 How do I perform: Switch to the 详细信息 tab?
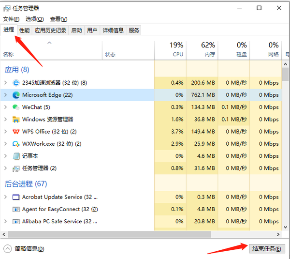point(113,30)
